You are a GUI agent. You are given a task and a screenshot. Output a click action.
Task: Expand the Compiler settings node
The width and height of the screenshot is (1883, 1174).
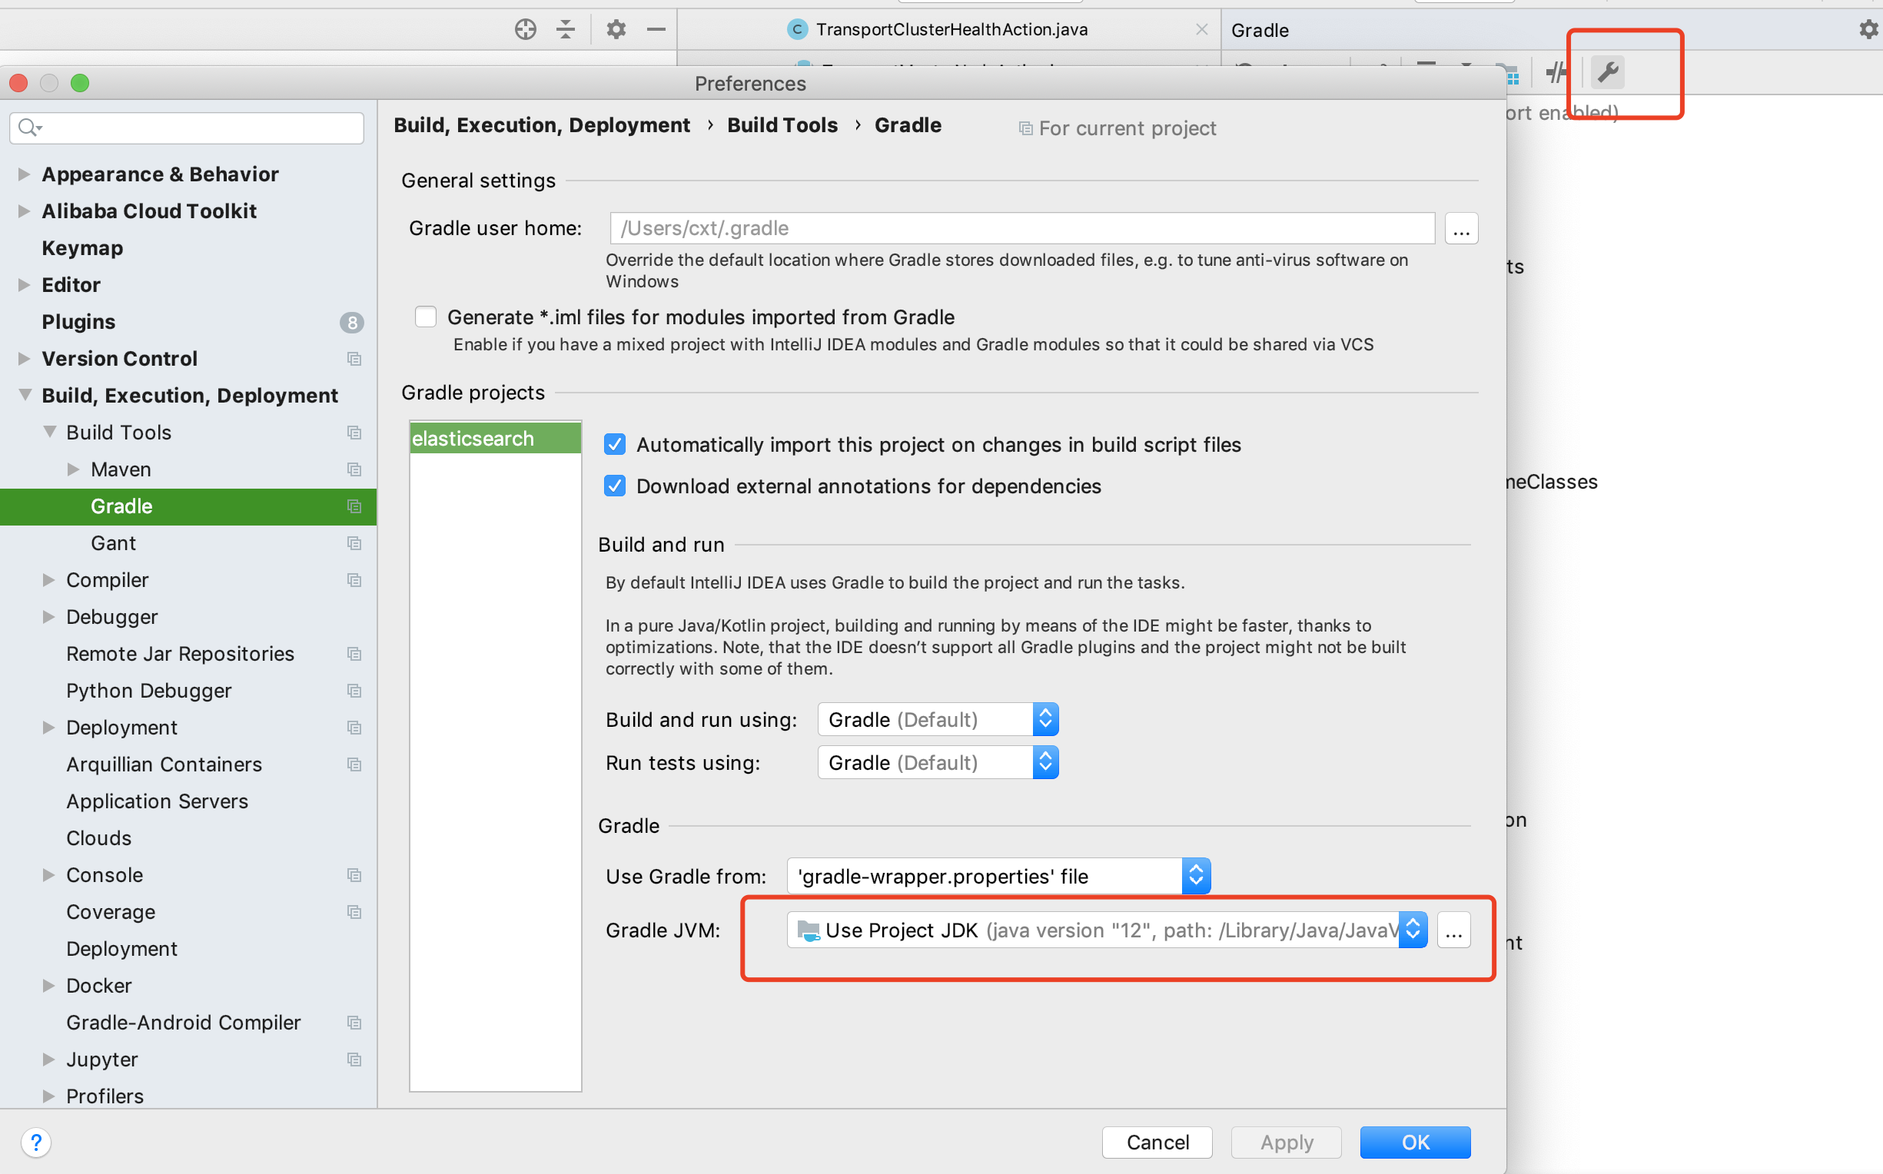(49, 580)
